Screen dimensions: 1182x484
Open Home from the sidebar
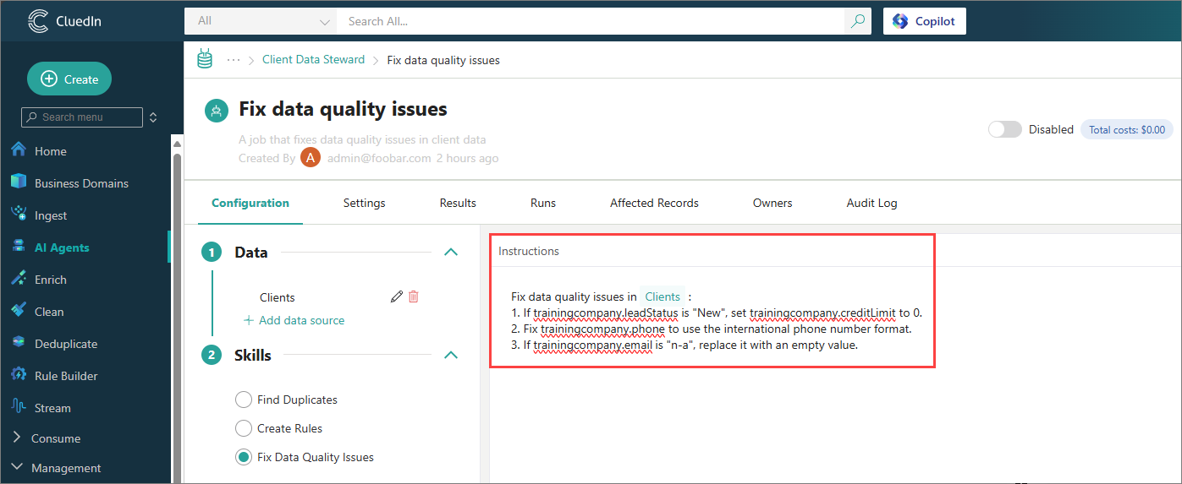(x=50, y=151)
